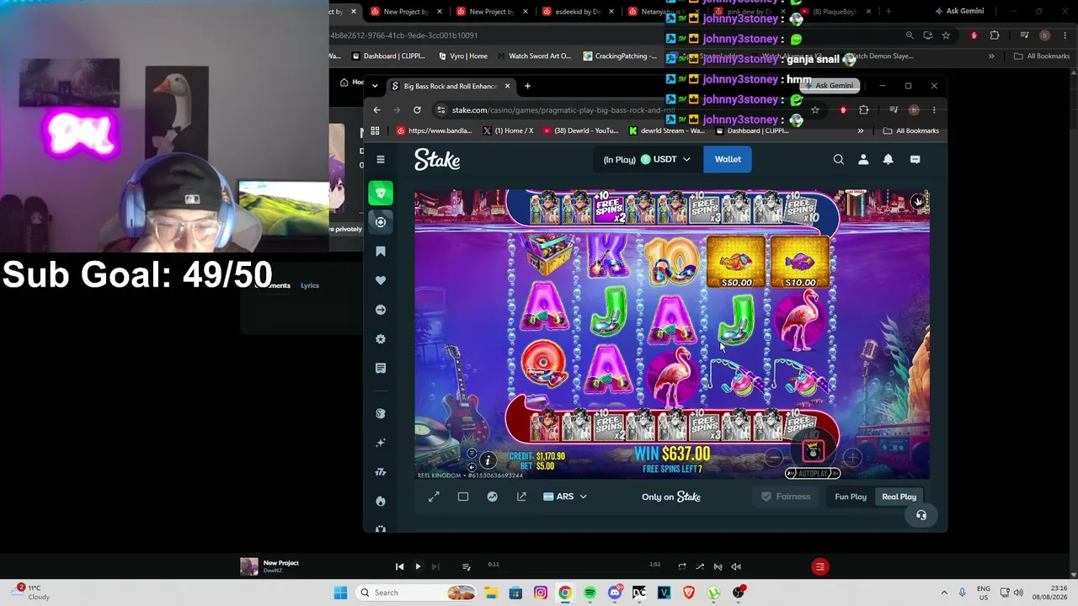Open the Windows Start menu
This screenshot has height=606, width=1078.
point(340,593)
